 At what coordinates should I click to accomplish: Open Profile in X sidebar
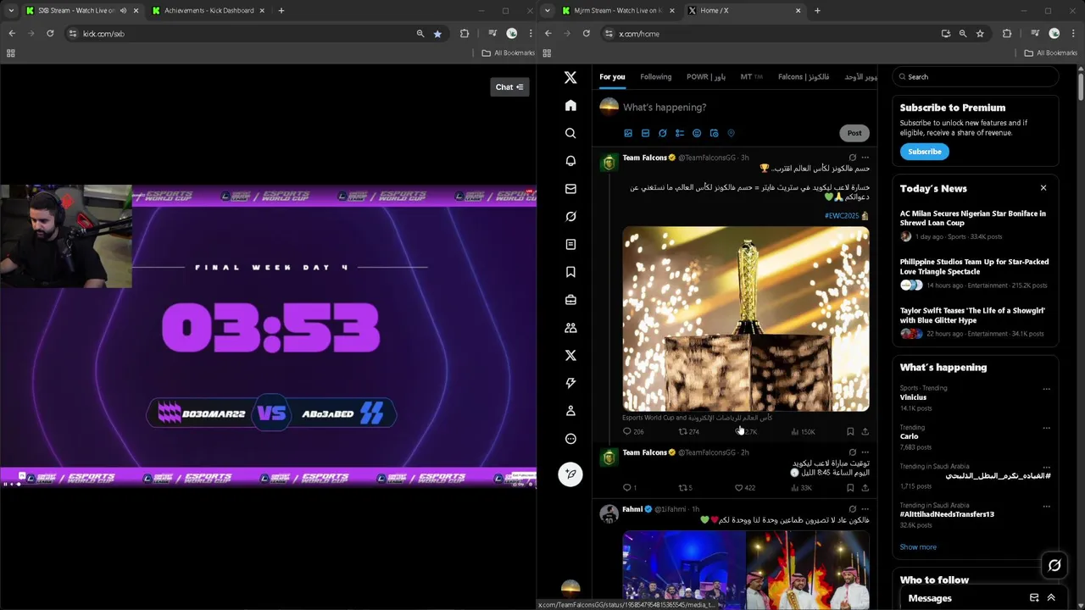click(570, 411)
